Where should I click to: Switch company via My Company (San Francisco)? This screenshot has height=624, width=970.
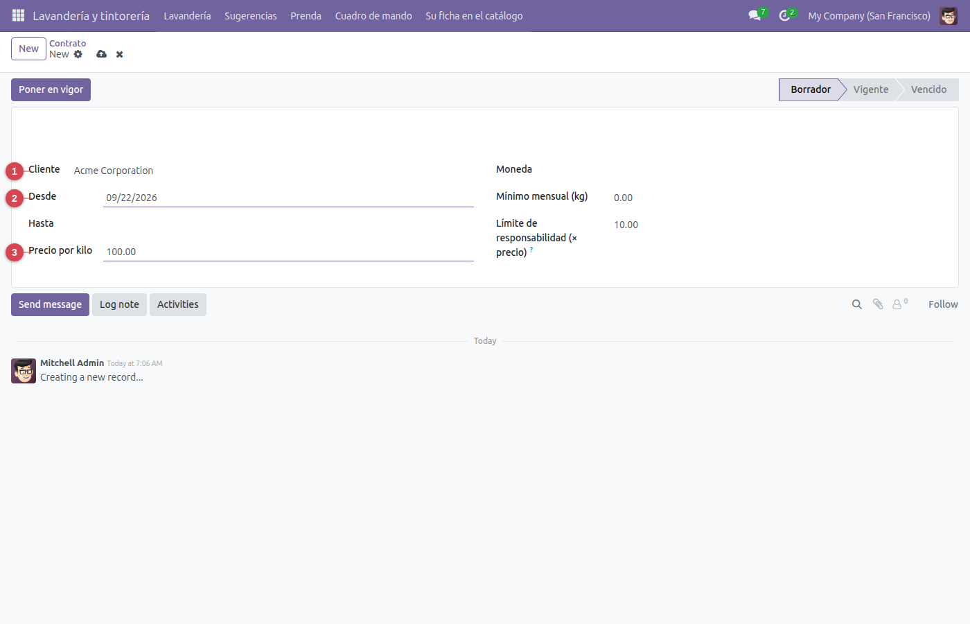pyautogui.click(x=869, y=15)
